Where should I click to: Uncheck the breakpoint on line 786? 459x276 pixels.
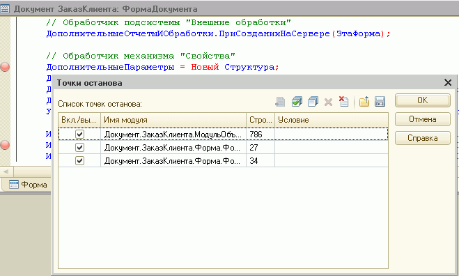[79, 135]
